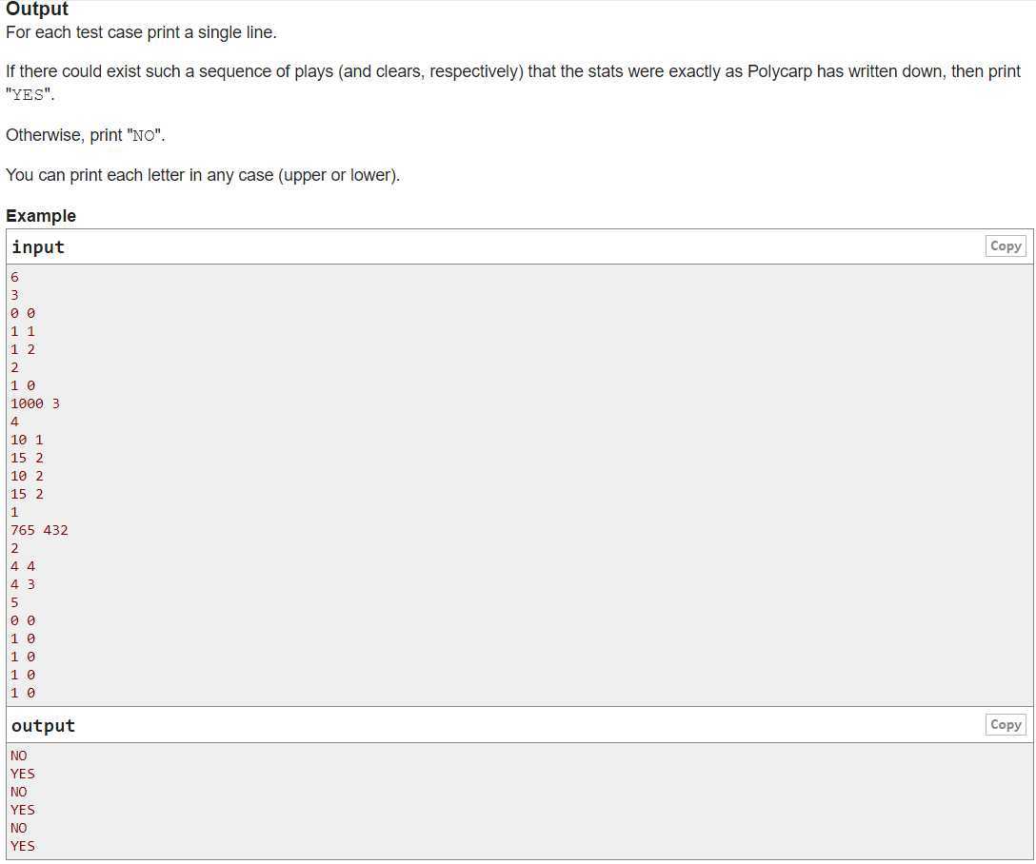Click the bold Example heading
Viewport: 1036px width, 864px height.
click(41, 216)
